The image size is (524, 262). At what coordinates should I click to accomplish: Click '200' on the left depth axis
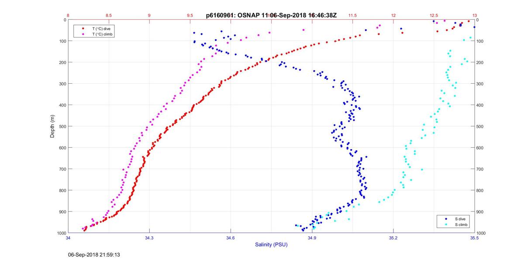pyautogui.click(x=62, y=62)
